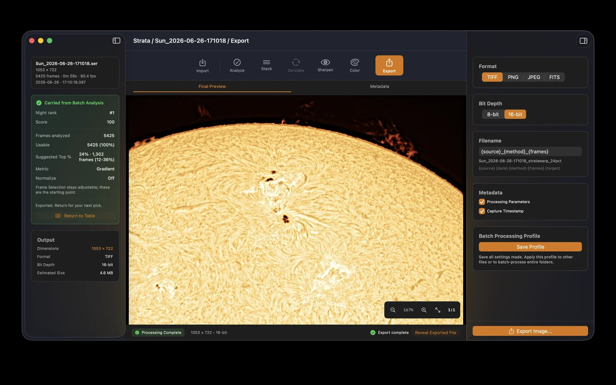Click the green Carried from Batch Analysis badge icon
Screen dimensions: 616x385
click(39, 103)
